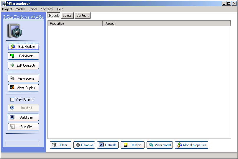This screenshot has width=238, height=159.
Task: Open Model properties
Action: click(x=191, y=145)
